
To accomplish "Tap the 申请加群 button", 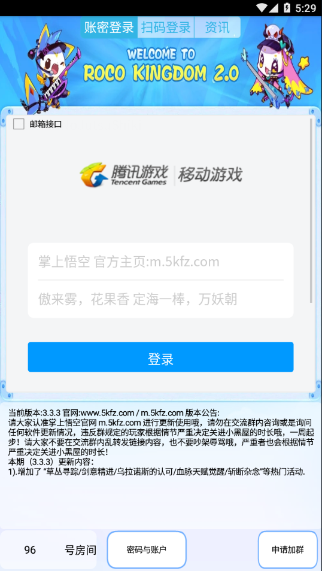I will pyautogui.click(x=288, y=549).
